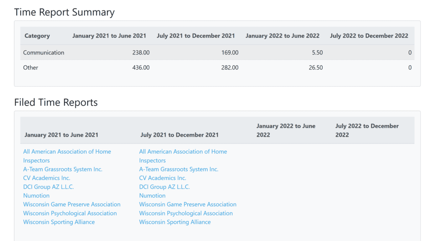Open CV Academics Inc. in July 2021 column
This screenshot has width=429, height=241.
163,178
